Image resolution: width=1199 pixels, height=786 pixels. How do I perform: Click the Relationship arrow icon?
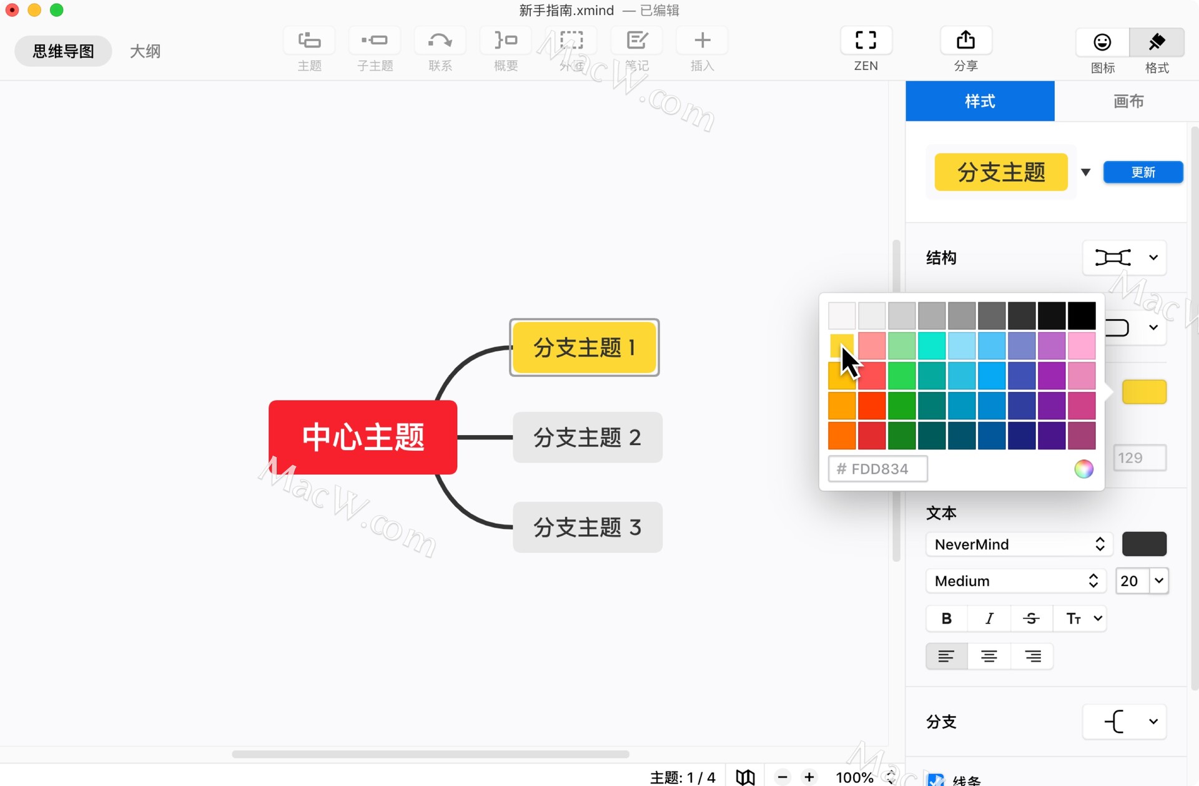coord(440,41)
